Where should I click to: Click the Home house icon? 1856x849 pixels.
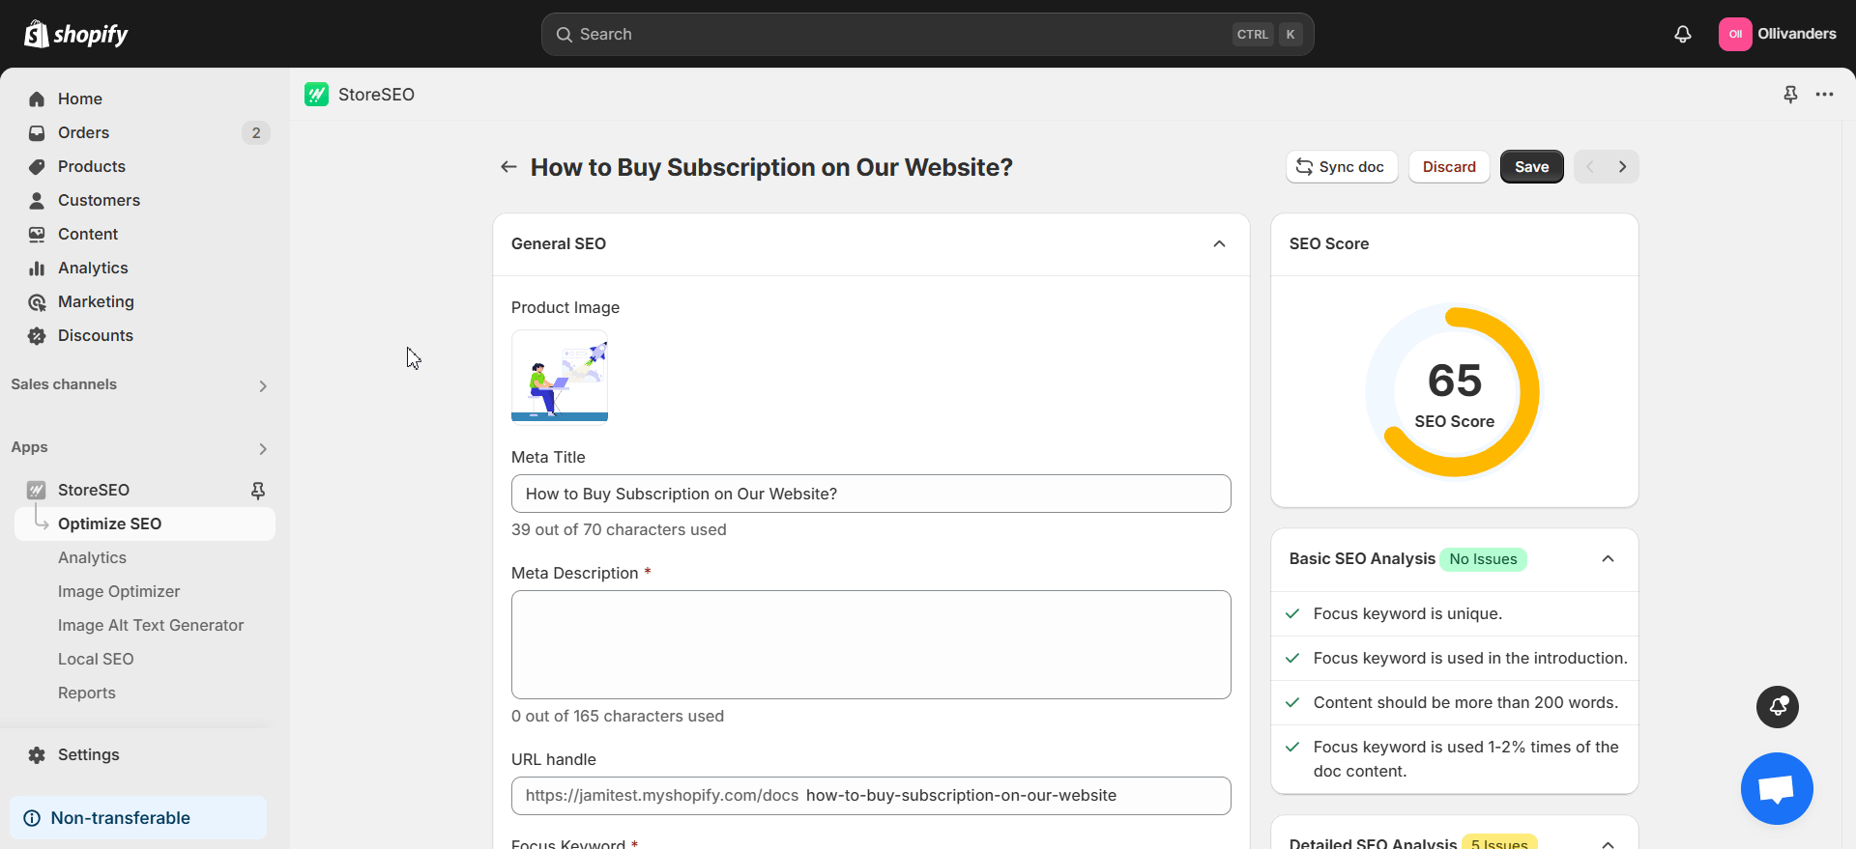tap(37, 99)
